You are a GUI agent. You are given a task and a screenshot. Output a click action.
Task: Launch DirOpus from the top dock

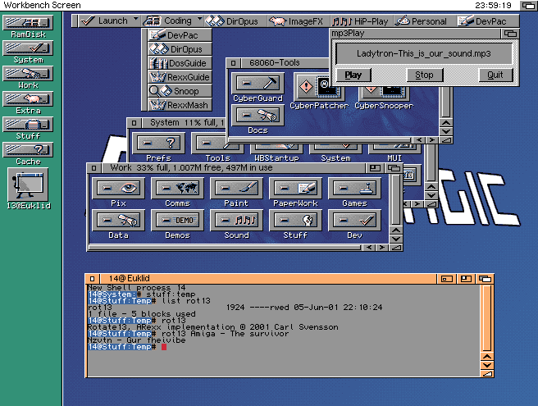[235, 21]
